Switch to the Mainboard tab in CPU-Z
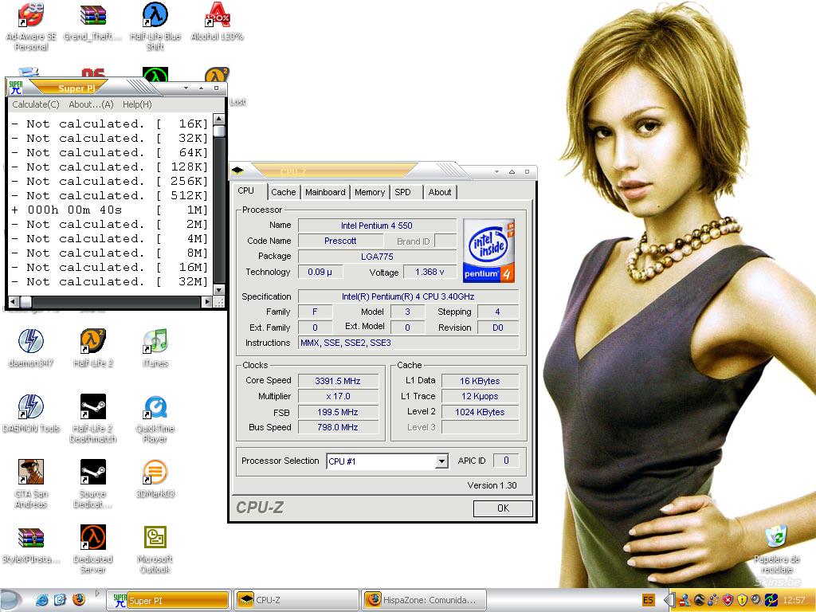816x612 pixels. point(325,192)
